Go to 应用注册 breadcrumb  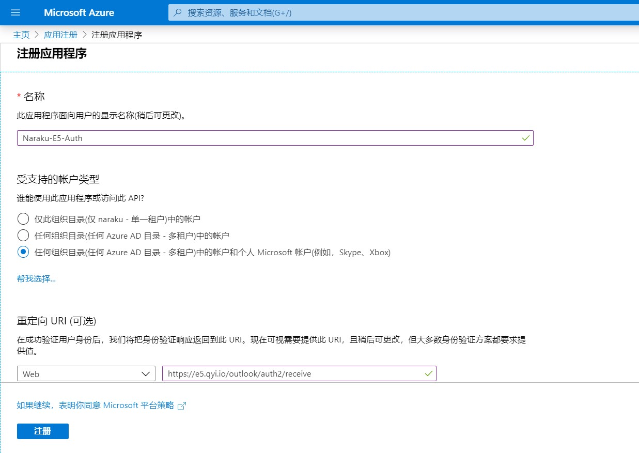[60, 35]
